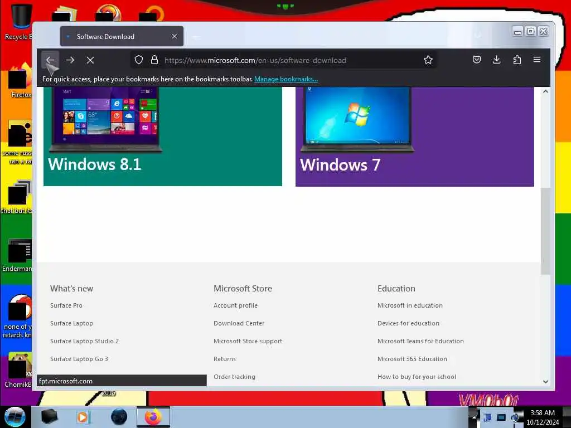Open the black box taskbar icon
571x428 pixels.
tap(49, 417)
